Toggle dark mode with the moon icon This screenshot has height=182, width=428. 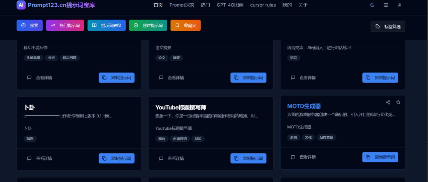[x=372, y=5]
